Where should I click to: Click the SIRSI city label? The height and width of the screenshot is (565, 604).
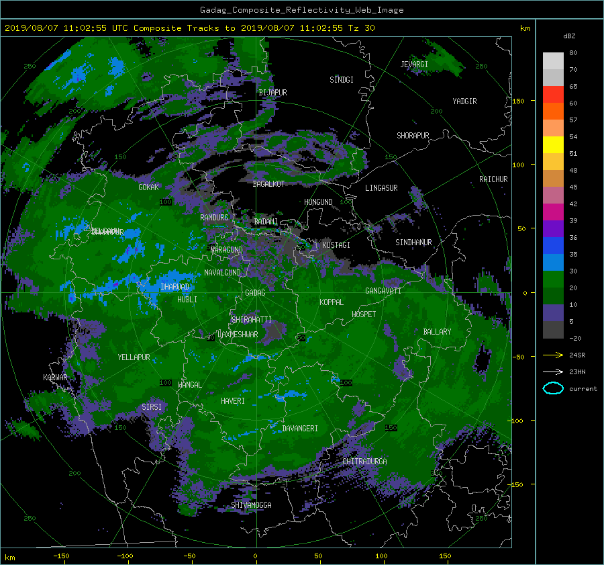[152, 407]
